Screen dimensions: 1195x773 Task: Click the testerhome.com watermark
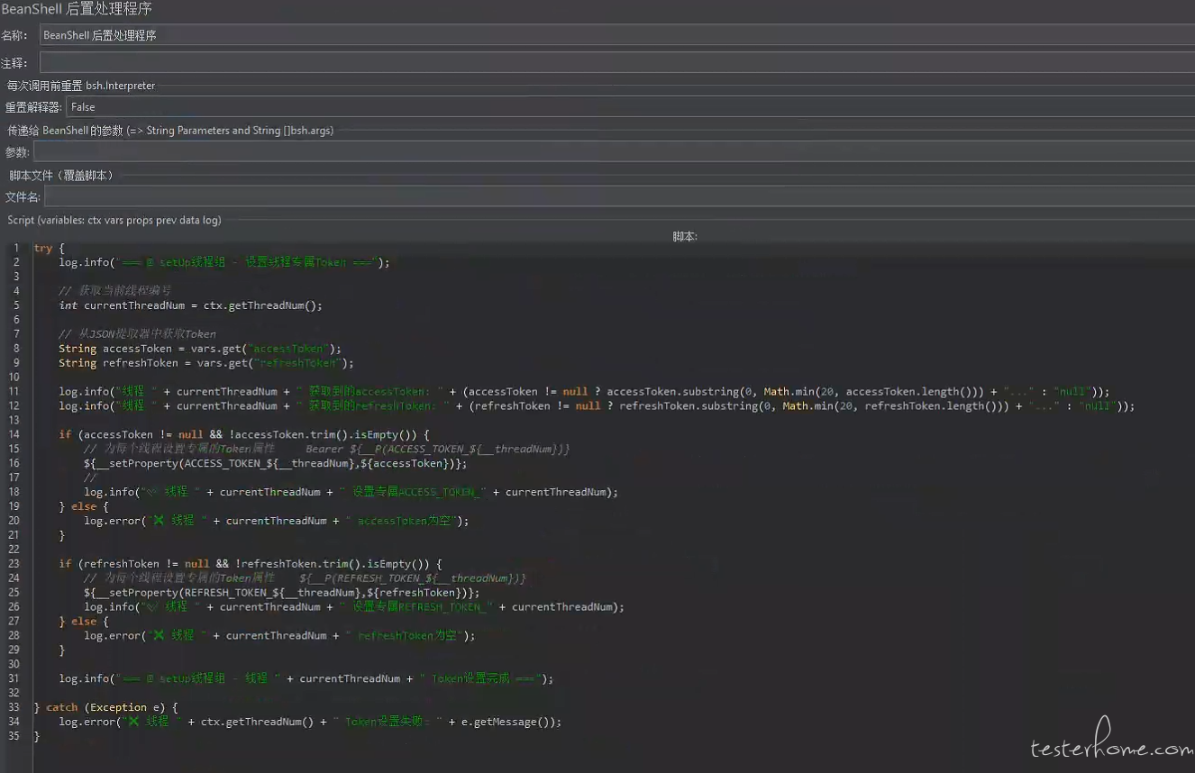pos(1110,747)
